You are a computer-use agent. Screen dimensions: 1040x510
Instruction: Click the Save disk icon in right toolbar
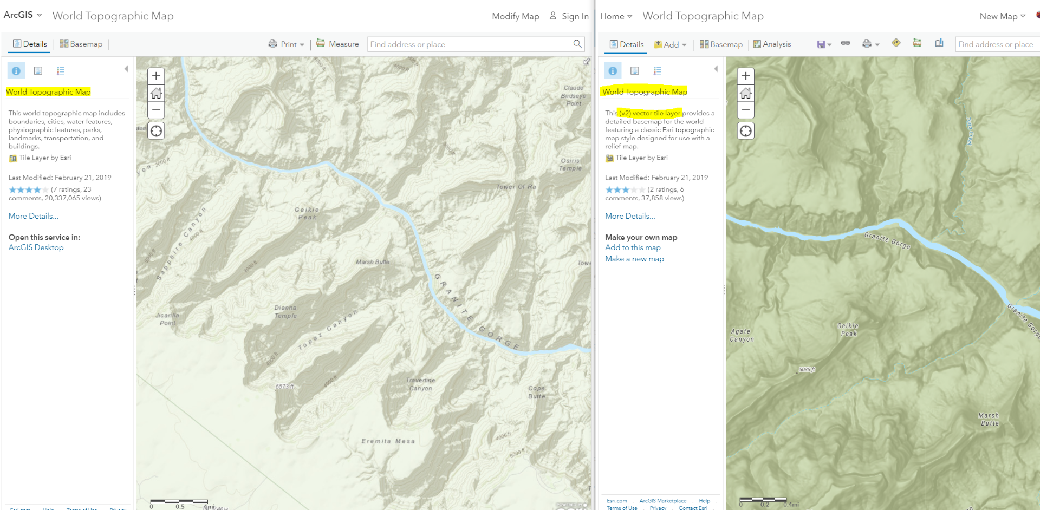[x=821, y=44]
